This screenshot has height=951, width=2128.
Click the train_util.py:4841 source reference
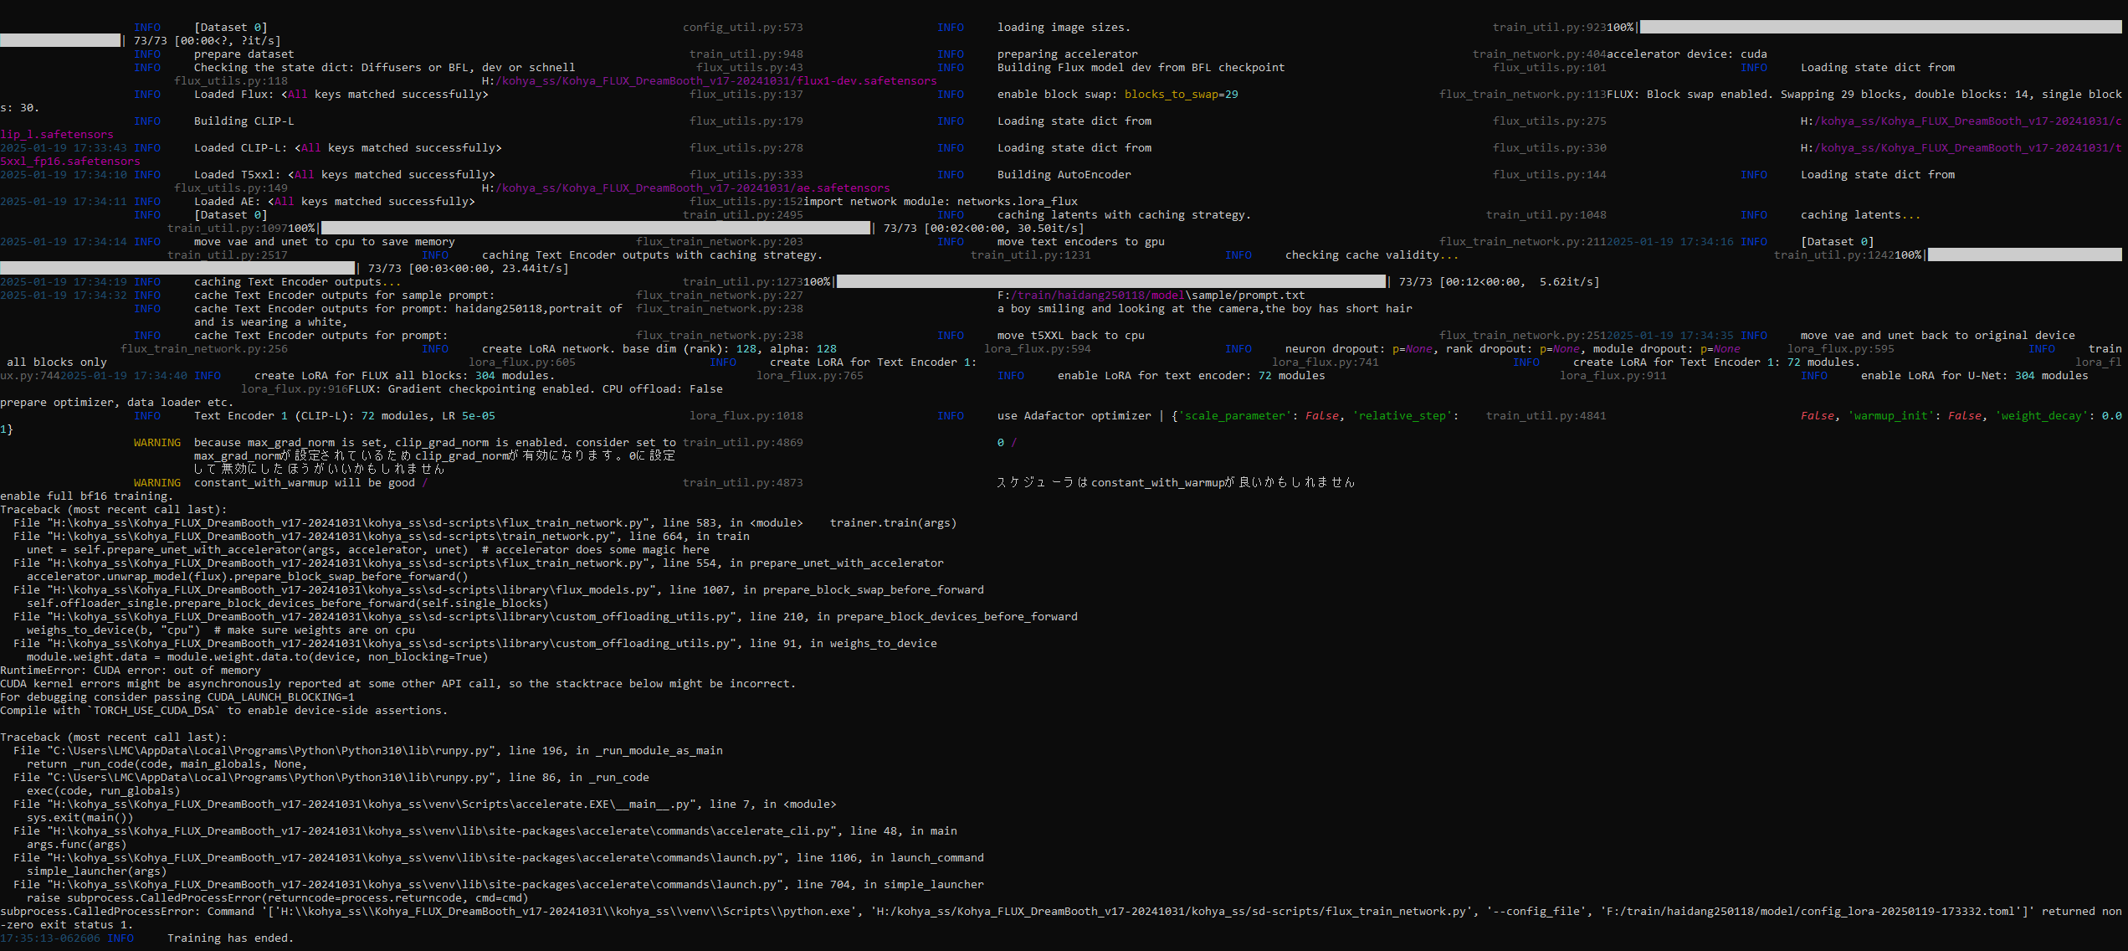point(1546,416)
